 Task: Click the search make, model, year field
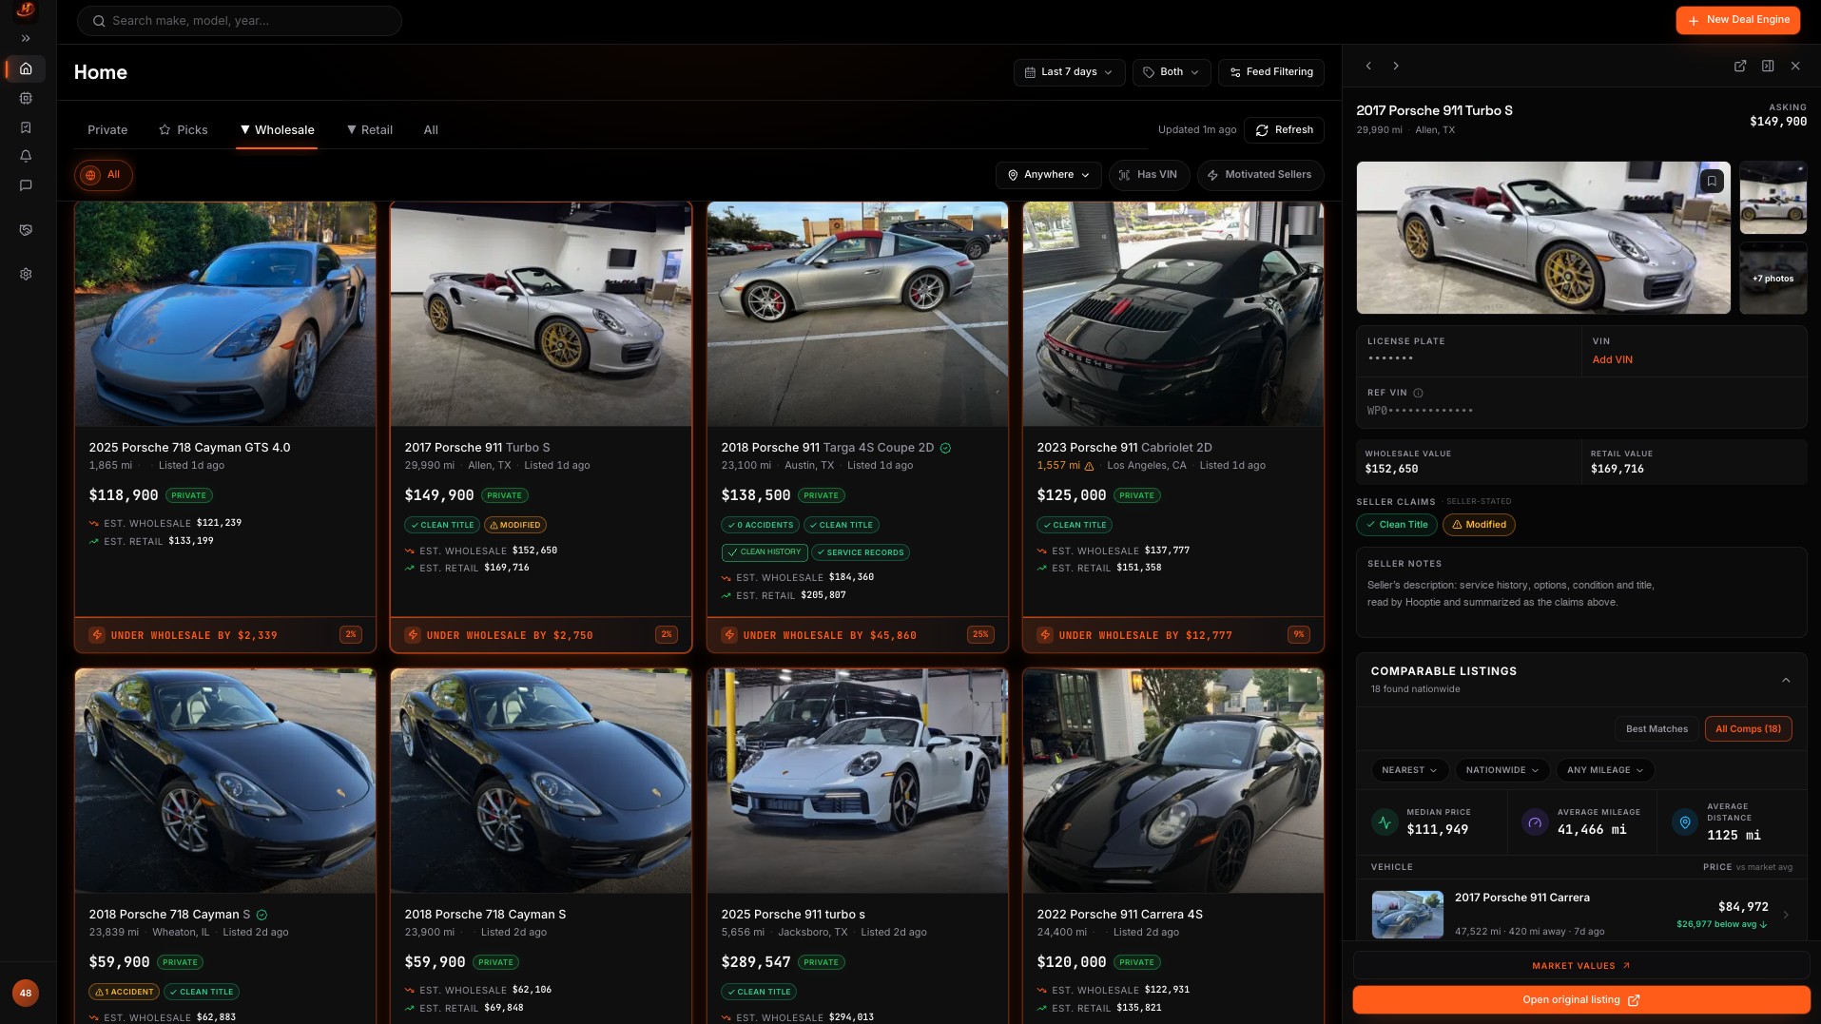[240, 21]
